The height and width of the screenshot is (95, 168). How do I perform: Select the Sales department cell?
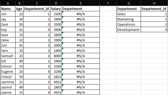pyautogui.click(x=129, y=14)
